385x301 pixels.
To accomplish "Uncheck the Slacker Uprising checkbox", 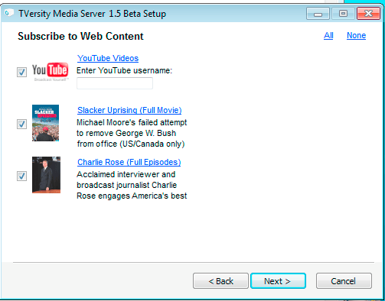I will pyautogui.click(x=21, y=124).
